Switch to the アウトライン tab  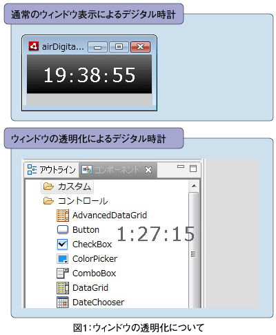click(x=52, y=170)
